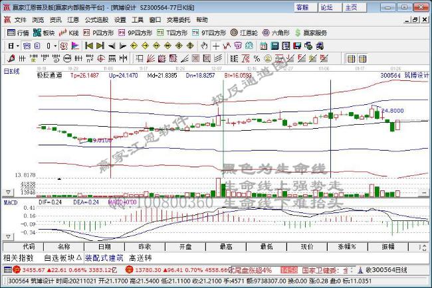Toggle the red 极 indicator icon
This screenshot has height=288, width=432.
point(64,46)
